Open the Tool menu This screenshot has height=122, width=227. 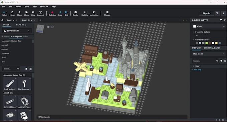pyautogui.click(x=35, y=7)
